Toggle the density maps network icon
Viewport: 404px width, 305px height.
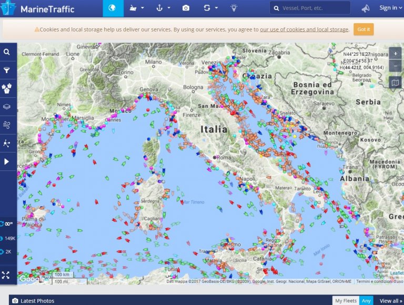pyautogui.click(x=7, y=143)
